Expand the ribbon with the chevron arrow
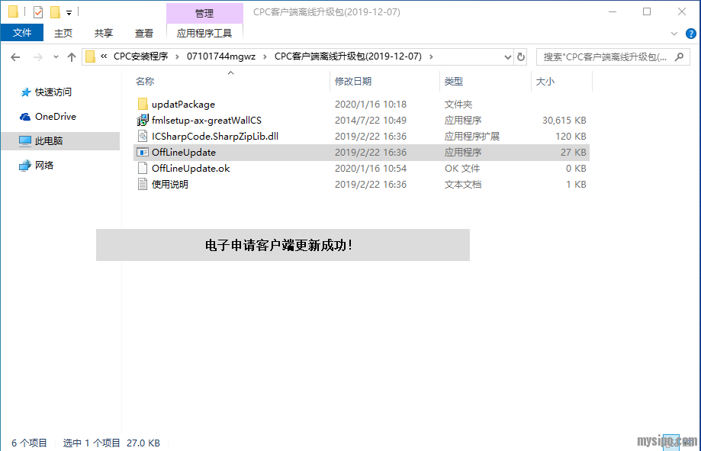701x451 pixels. (x=674, y=34)
